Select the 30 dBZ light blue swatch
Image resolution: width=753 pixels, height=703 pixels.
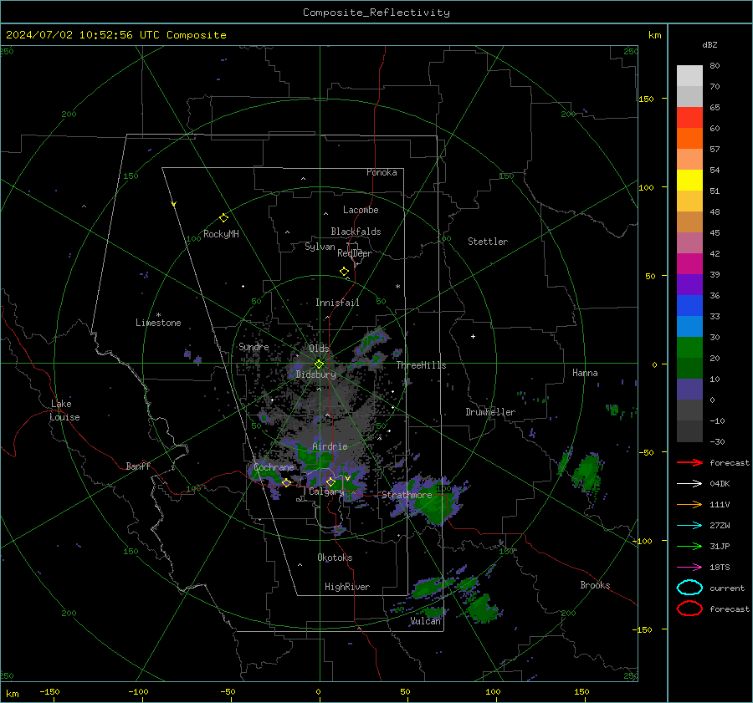tap(689, 326)
